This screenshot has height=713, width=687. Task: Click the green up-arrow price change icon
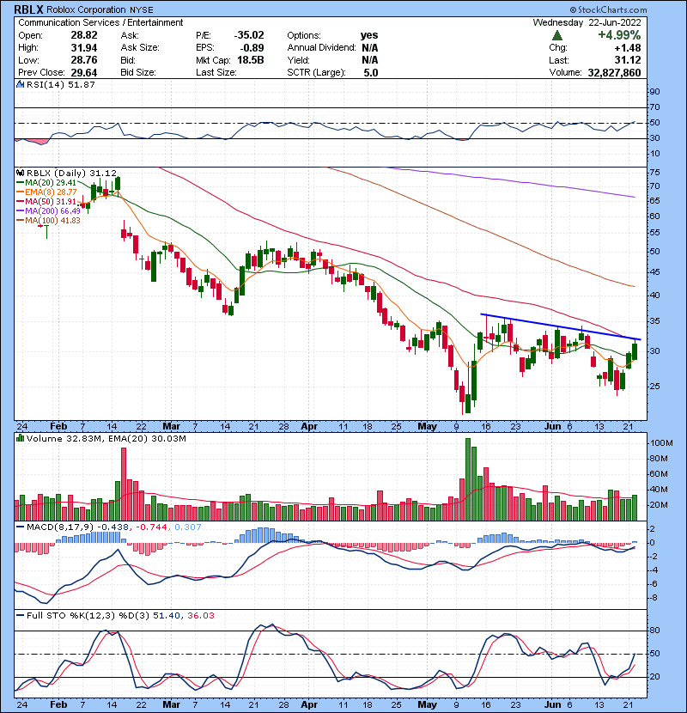click(x=556, y=35)
